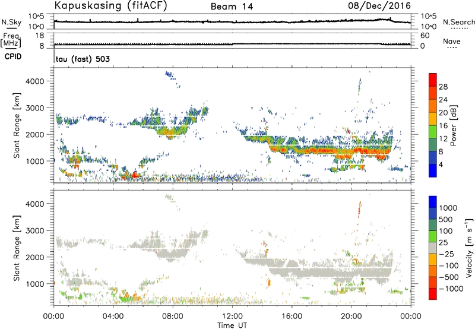
Task: Click the 'N.Search' legend label
Action: pyautogui.click(x=458, y=22)
